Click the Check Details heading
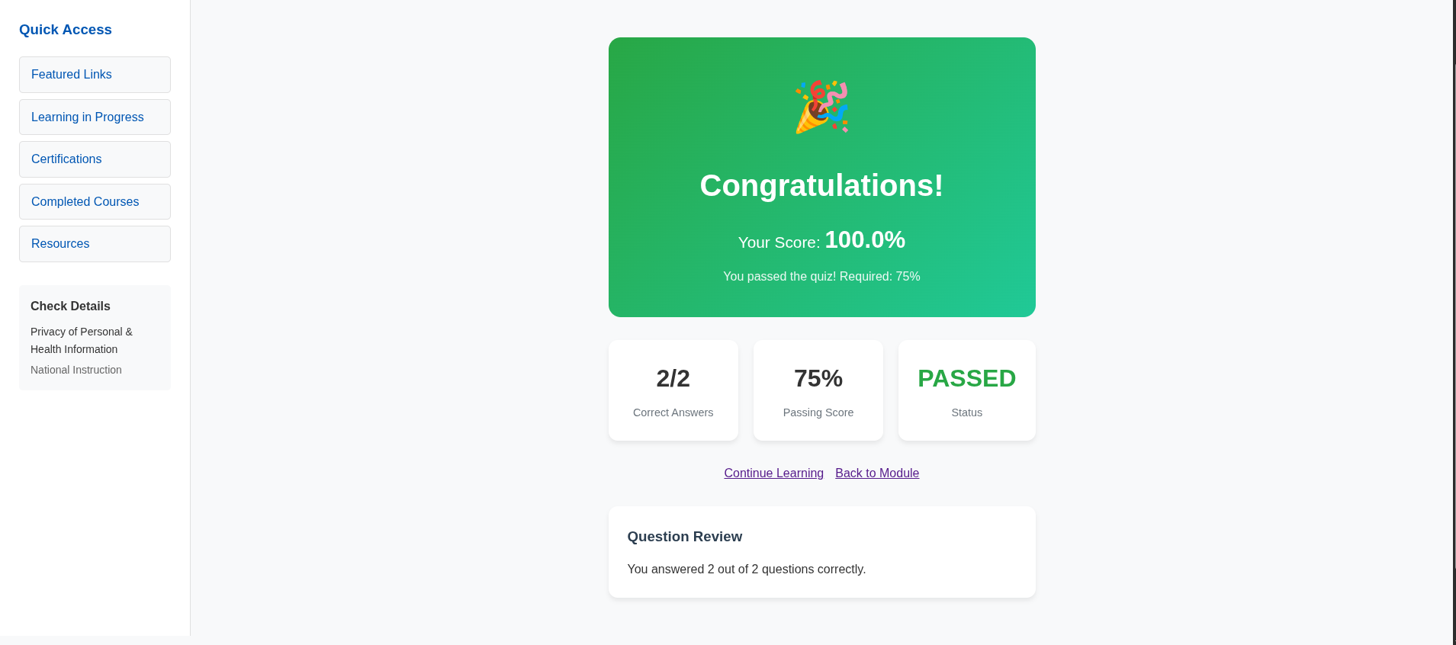Viewport: 1456px width, 645px height. tap(70, 306)
